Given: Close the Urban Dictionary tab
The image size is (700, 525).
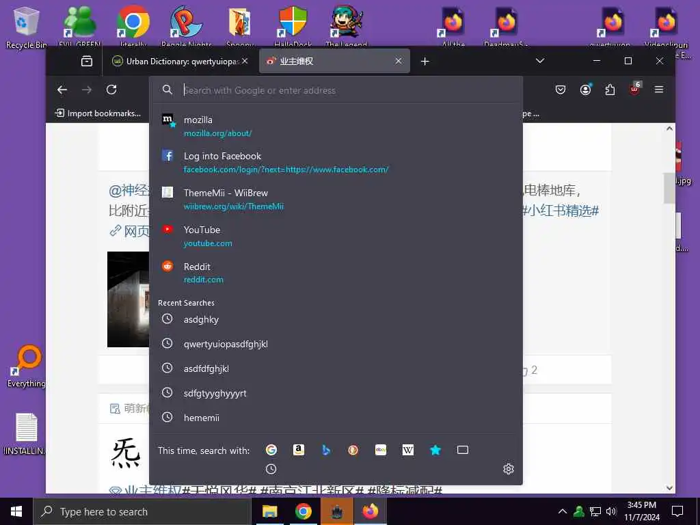Looking at the screenshot, I should tap(245, 61).
